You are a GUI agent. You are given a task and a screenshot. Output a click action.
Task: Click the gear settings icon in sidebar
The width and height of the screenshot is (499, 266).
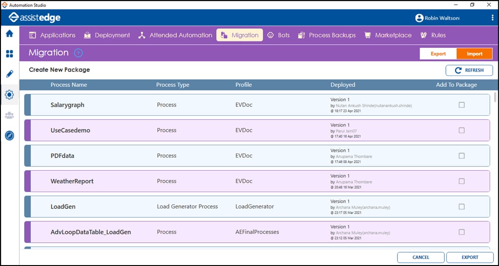(9, 95)
